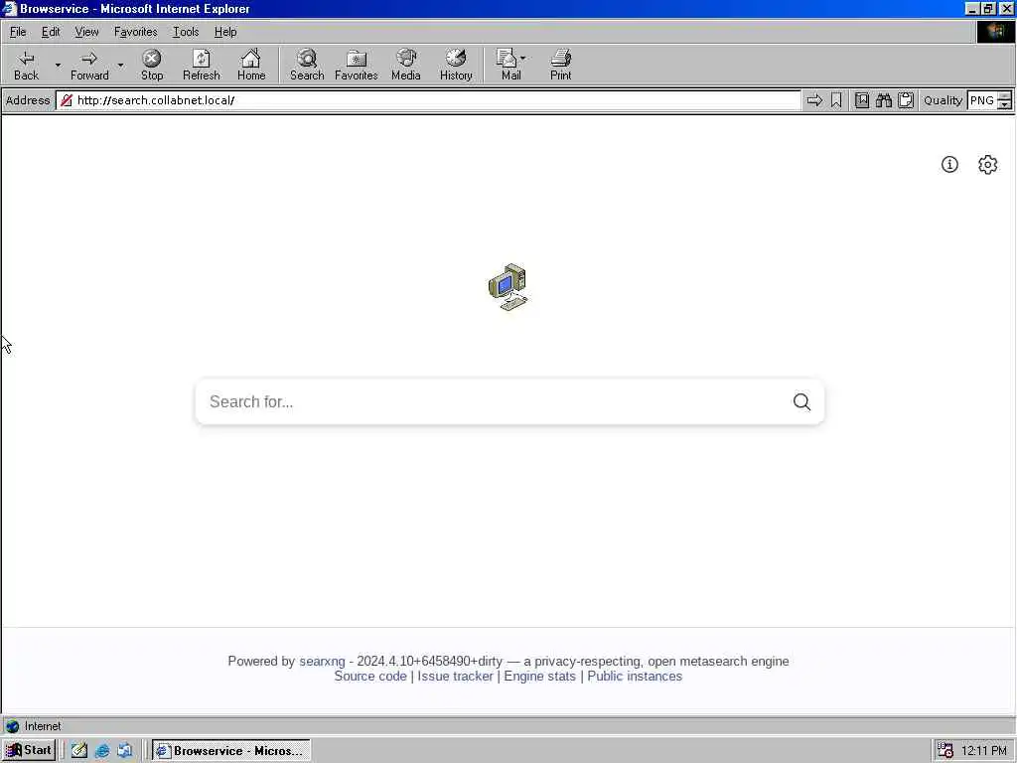Click the Back navigation button
The width and height of the screenshot is (1017, 763).
(26, 65)
